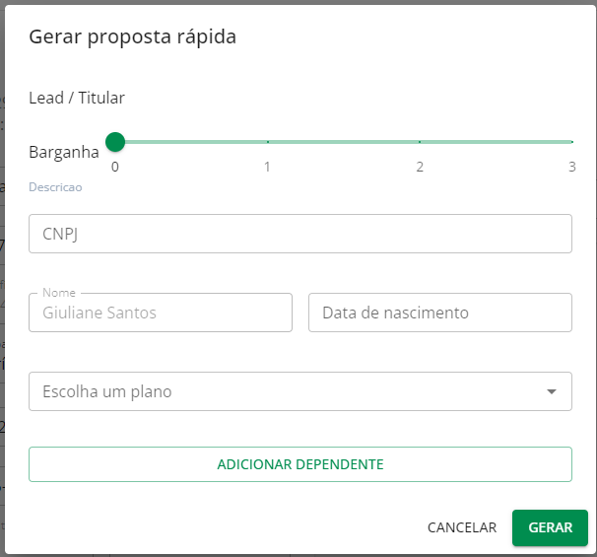Set Barganha slider to mark 1

pos(267,142)
